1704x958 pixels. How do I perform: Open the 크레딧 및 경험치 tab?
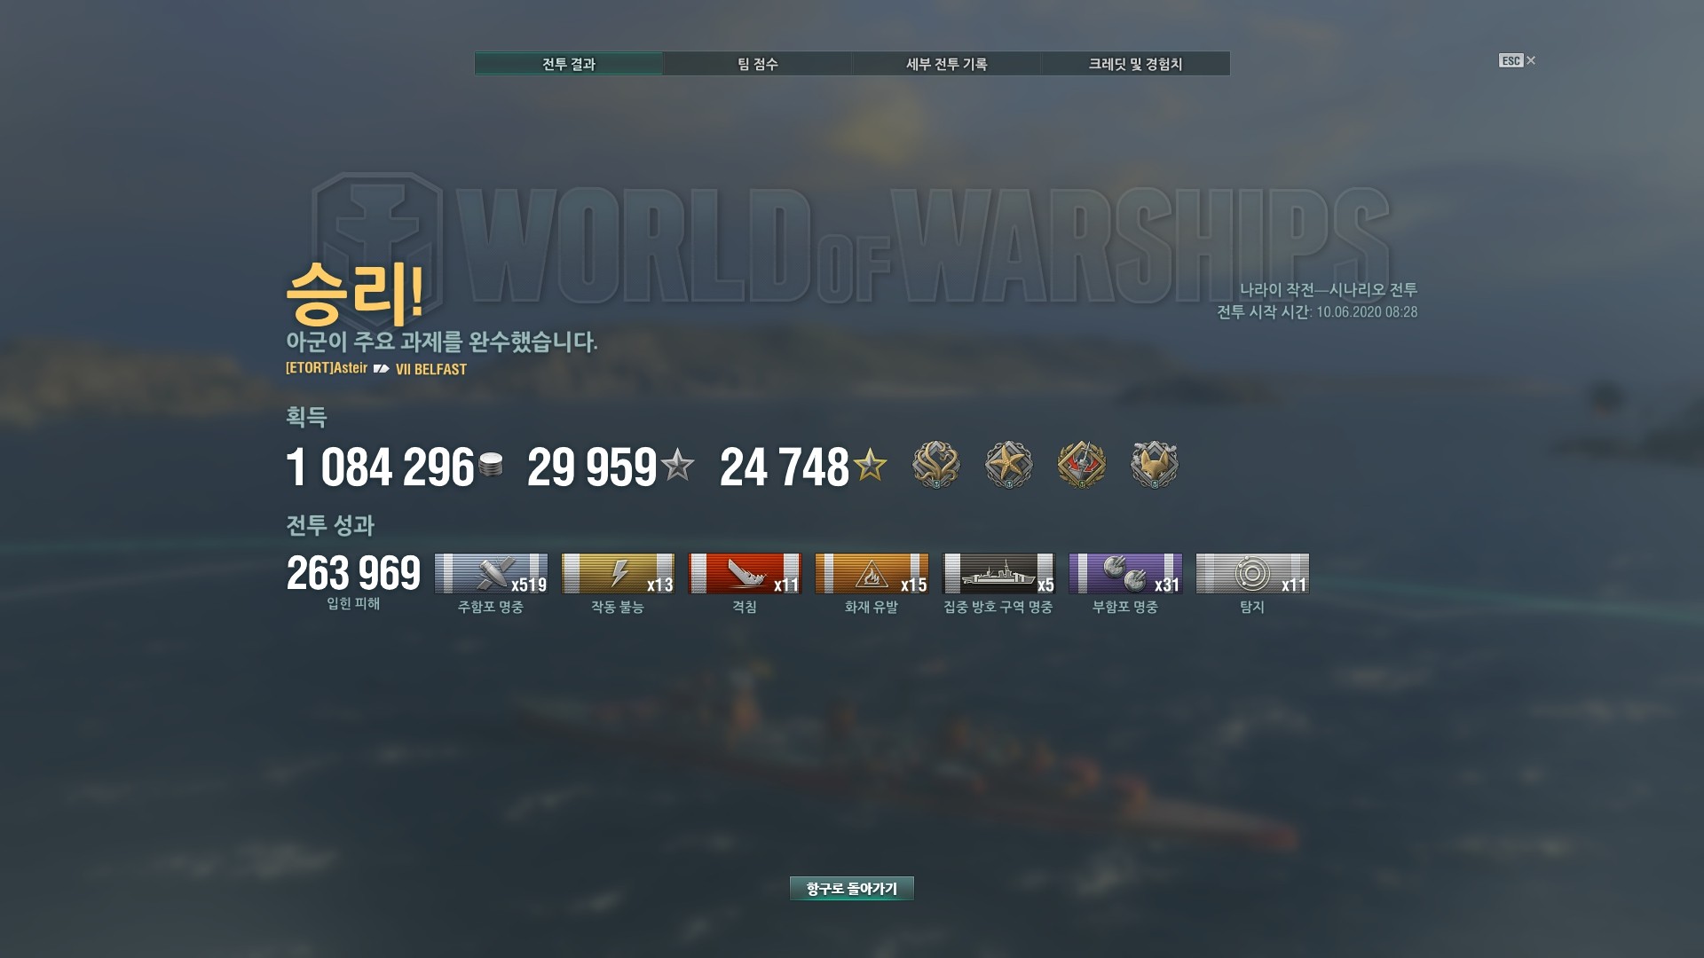pyautogui.click(x=1135, y=64)
